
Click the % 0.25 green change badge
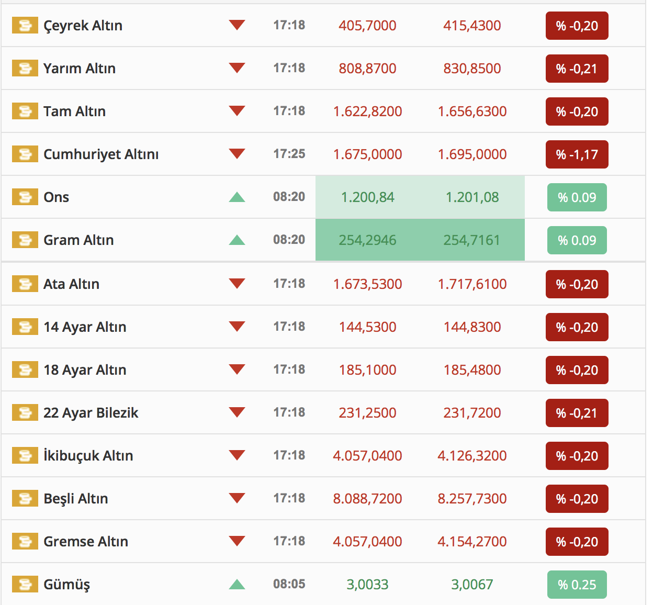pyautogui.click(x=577, y=585)
